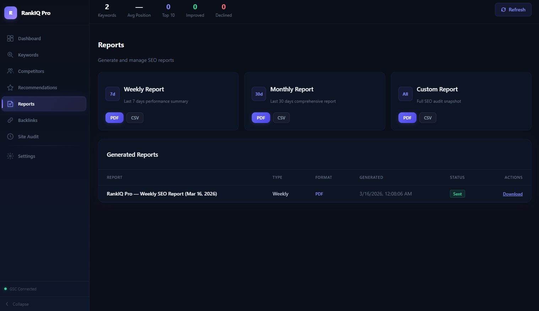Click the Recommendations star icon
539x311 pixels.
point(10,87)
